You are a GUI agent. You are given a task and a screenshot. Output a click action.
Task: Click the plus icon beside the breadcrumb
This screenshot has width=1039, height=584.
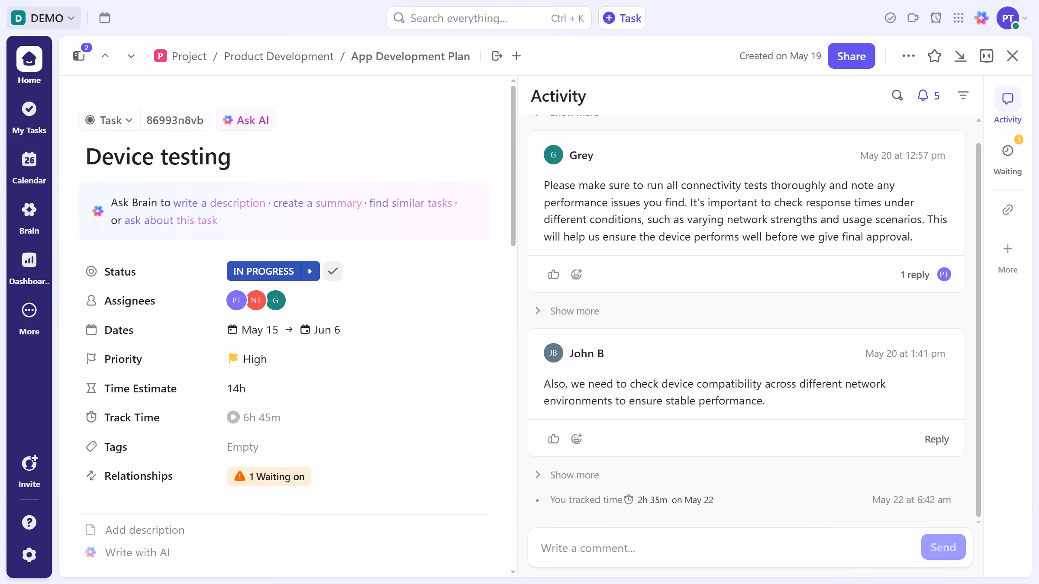[x=516, y=56]
